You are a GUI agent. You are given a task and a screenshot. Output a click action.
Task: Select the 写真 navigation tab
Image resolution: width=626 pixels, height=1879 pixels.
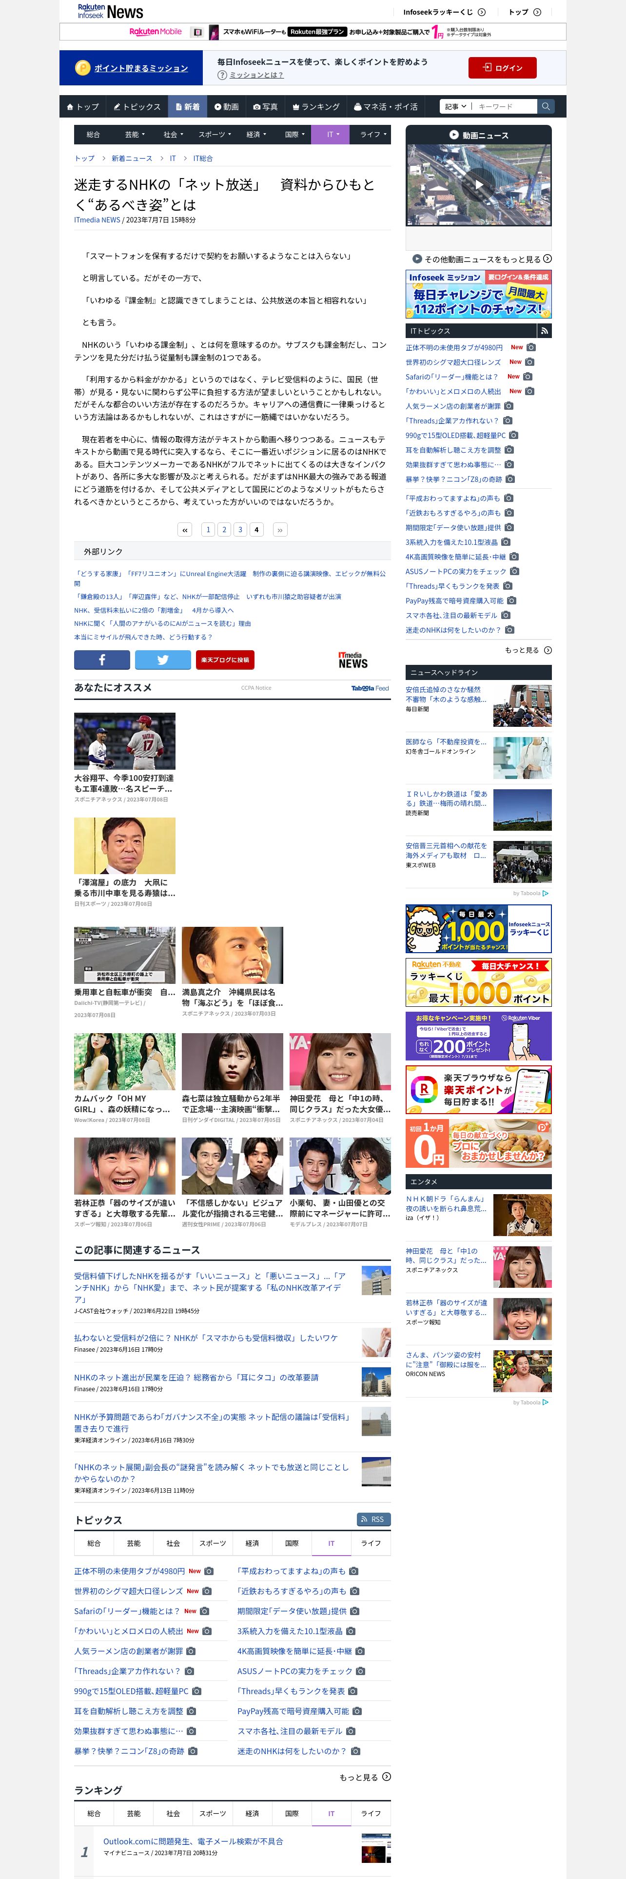265,106
